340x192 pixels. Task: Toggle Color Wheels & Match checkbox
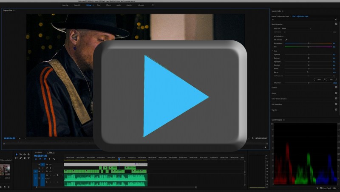(x=336, y=99)
